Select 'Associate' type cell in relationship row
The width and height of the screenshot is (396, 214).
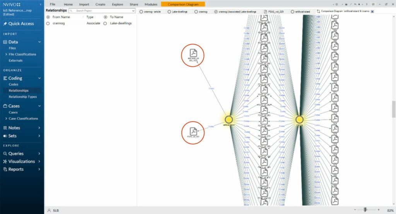coord(93,23)
